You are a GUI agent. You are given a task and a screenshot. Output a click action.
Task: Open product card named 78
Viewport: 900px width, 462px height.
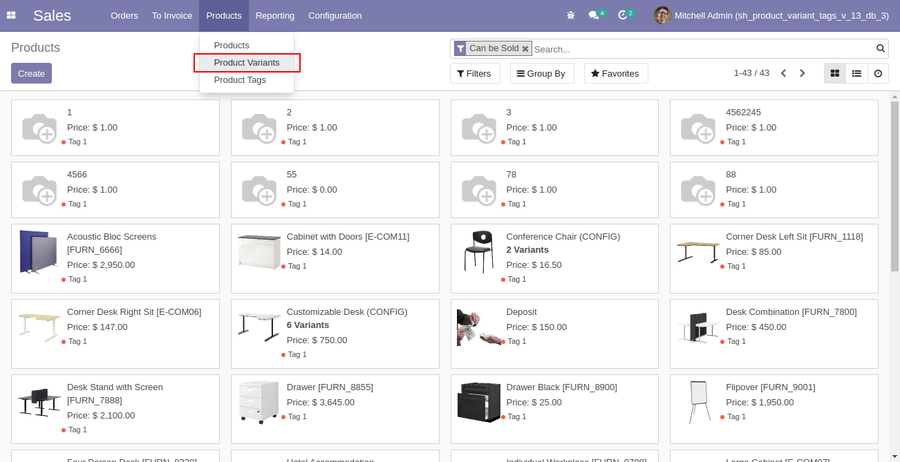[555, 190]
